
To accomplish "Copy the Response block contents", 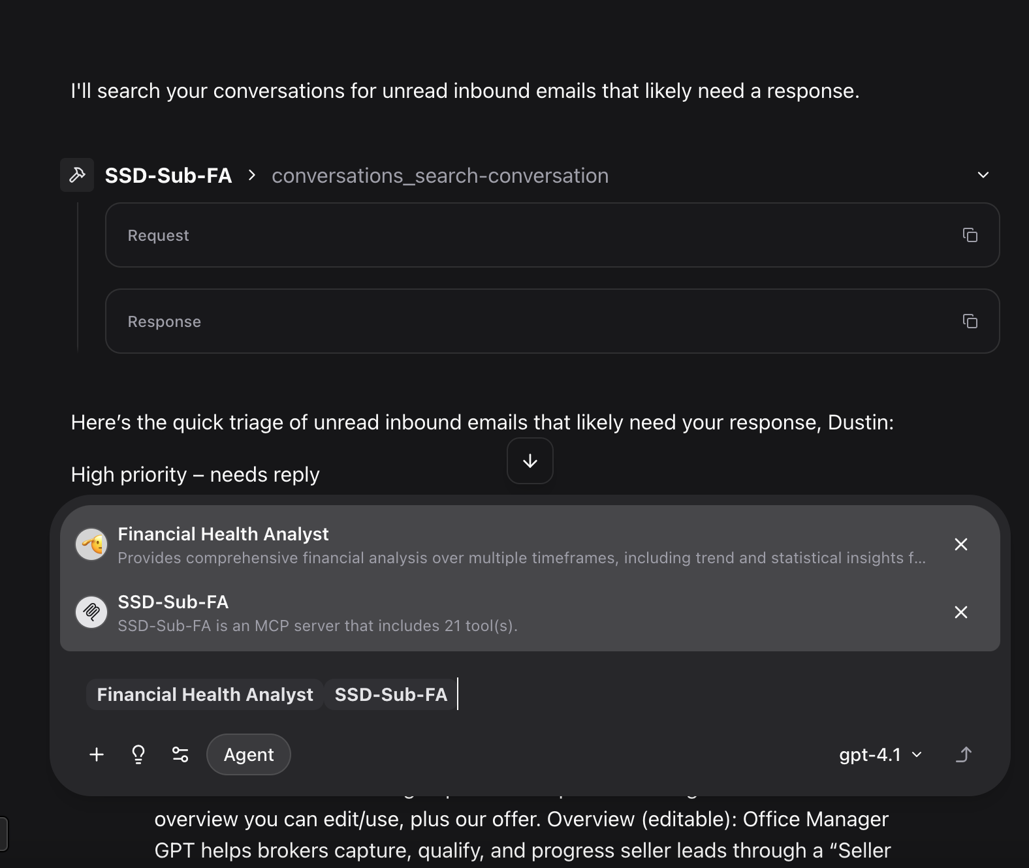I will [970, 321].
